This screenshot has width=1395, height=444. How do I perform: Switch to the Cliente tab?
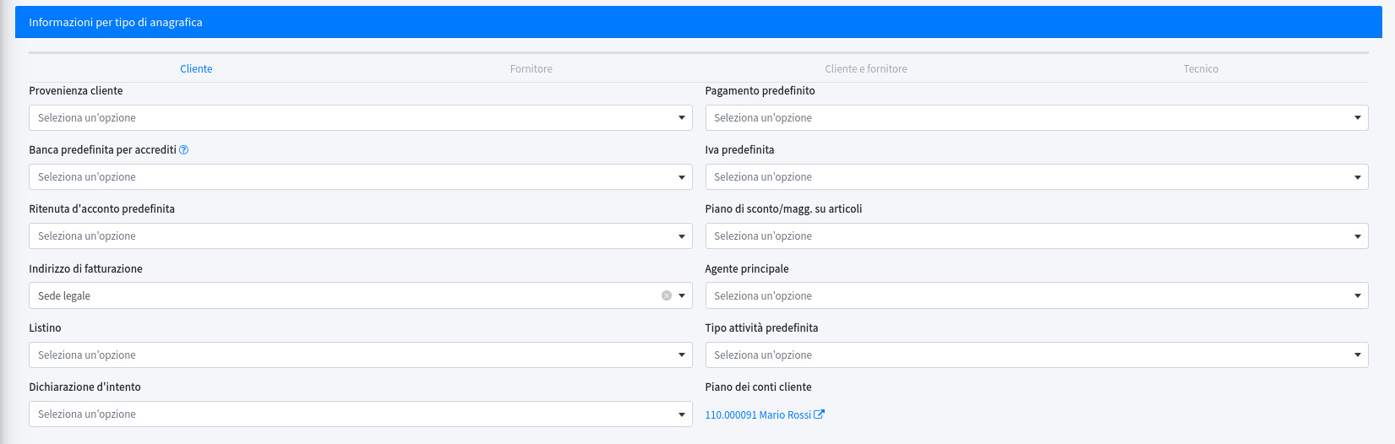pos(196,69)
